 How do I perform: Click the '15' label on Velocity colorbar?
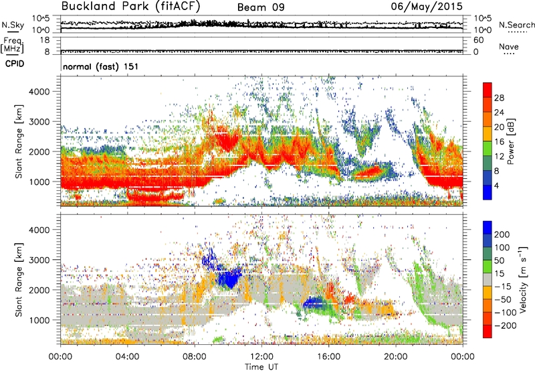[x=500, y=273]
